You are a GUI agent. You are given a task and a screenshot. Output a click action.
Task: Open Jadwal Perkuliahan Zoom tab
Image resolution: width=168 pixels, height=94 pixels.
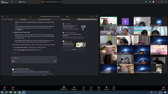pyautogui.click(x=45, y=19)
